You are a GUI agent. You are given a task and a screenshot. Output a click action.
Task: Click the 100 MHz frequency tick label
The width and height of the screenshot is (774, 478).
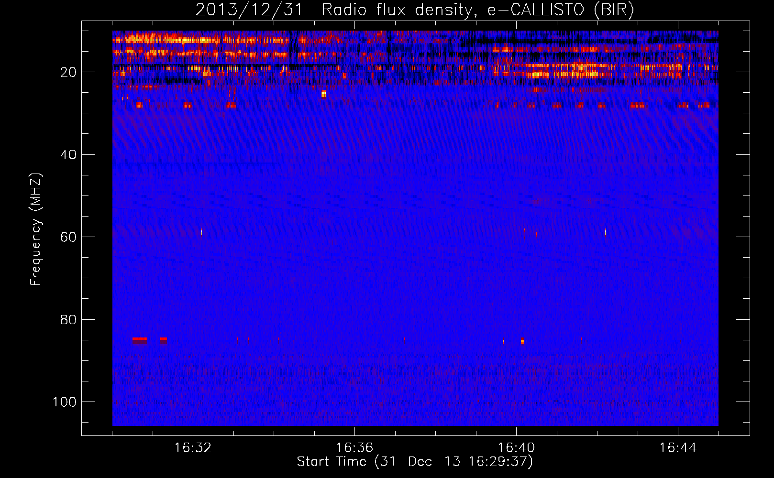point(65,402)
